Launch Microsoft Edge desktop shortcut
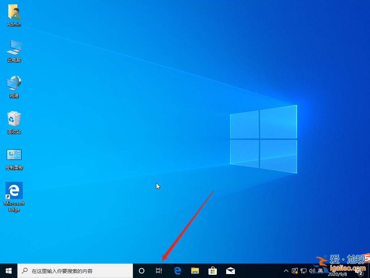Image resolution: width=370 pixels, height=278 pixels. coord(14,191)
